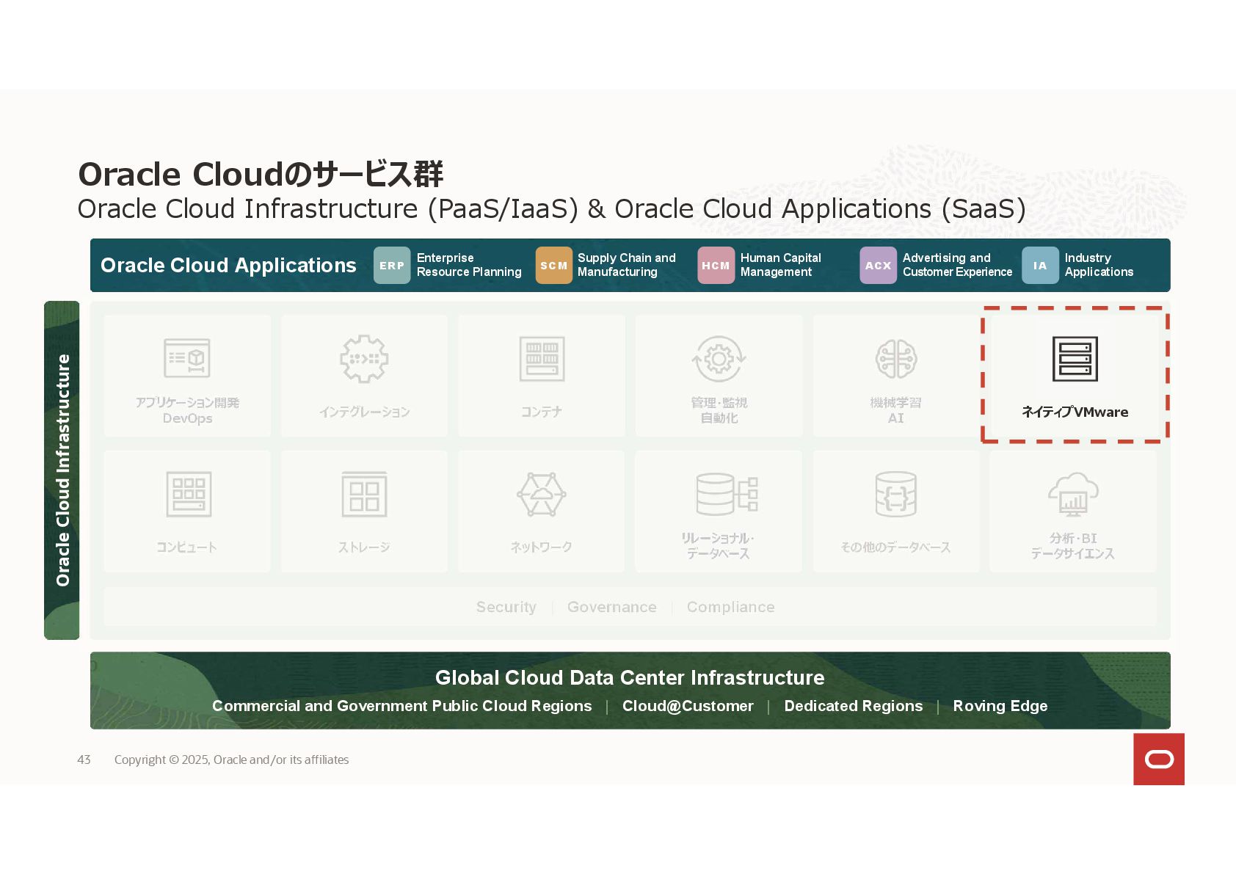The height and width of the screenshot is (874, 1236).
Task: Click the HCM badge icon
Action: [x=716, y=266]
